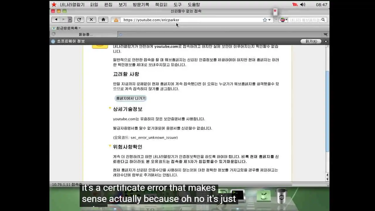Open the 책갈피 menu

(161, 5)
